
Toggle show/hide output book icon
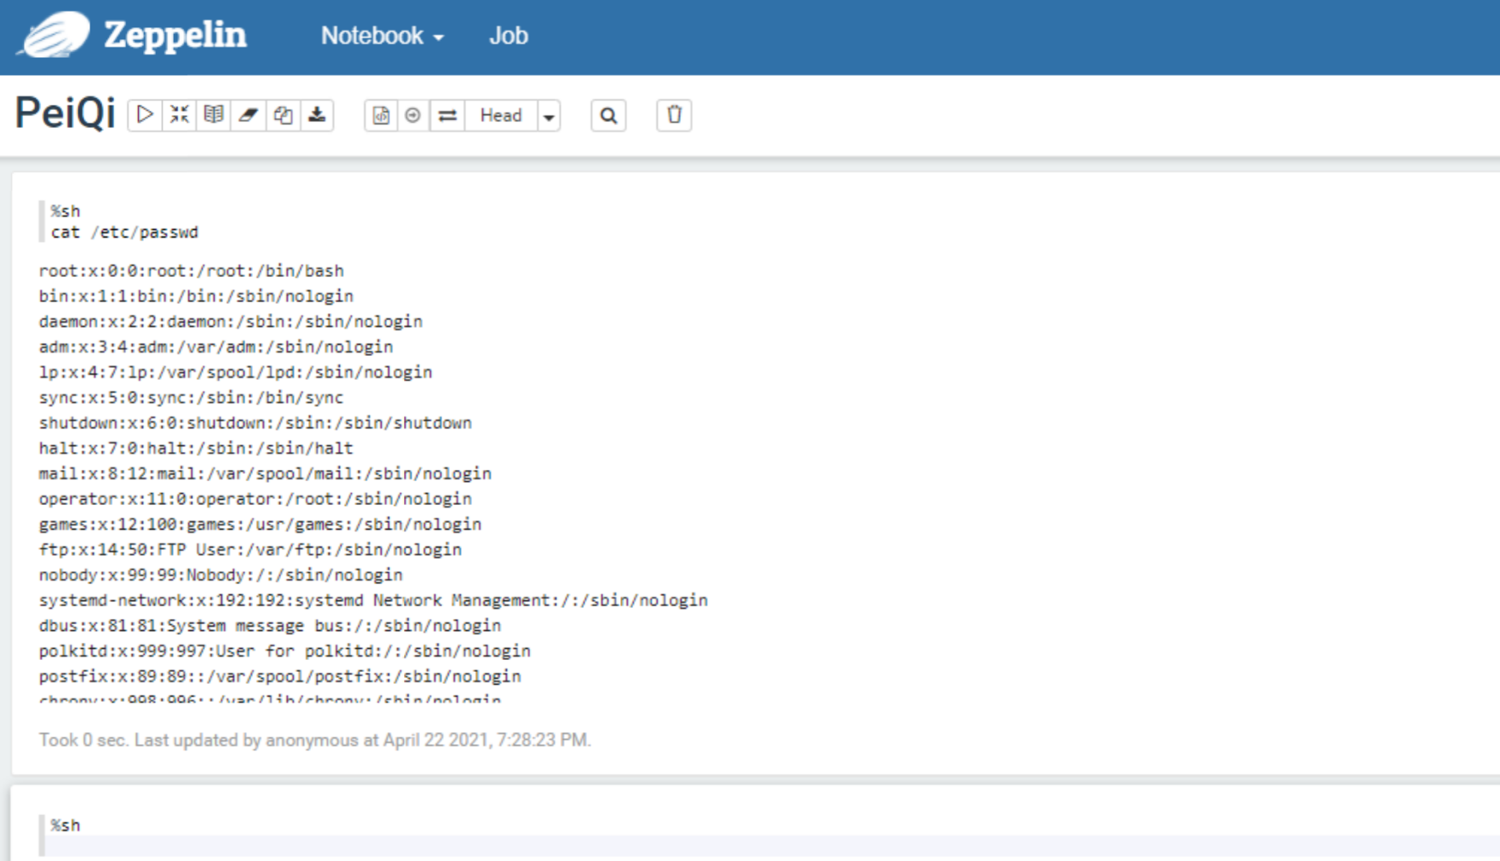[x=214, y=115]
